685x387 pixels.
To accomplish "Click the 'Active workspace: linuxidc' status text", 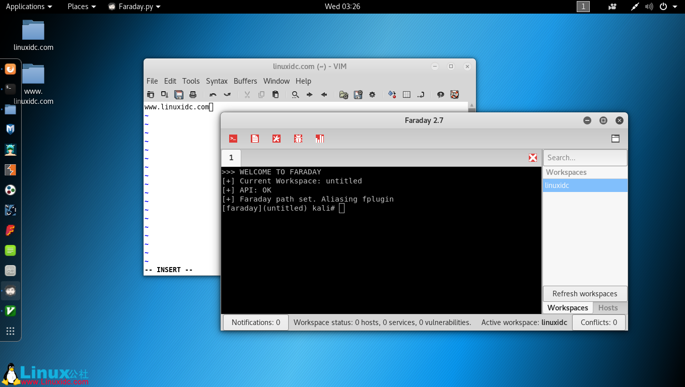I will pyautogui.click(x=524, y=322).
